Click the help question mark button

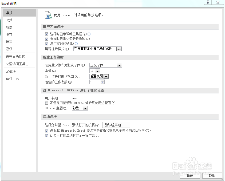click(208, 2)
